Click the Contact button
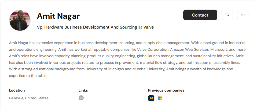The width and height of the screenshot is (257, 110). [x=200, y=15]
